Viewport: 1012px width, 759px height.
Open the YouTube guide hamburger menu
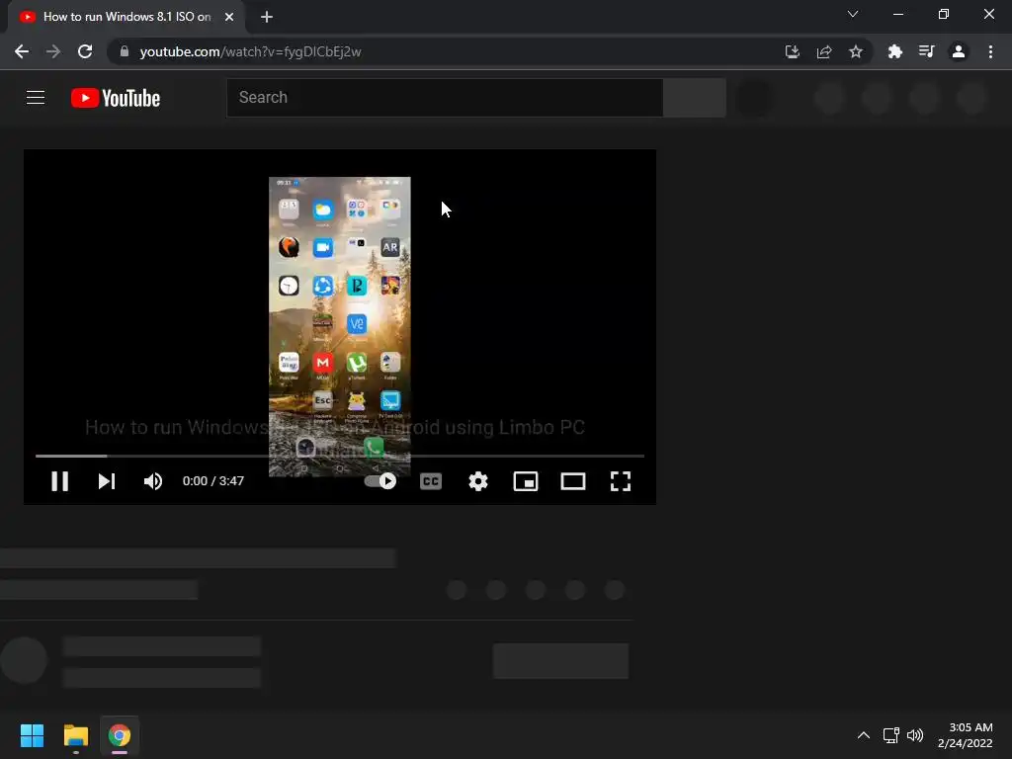(x=36, y=98)
